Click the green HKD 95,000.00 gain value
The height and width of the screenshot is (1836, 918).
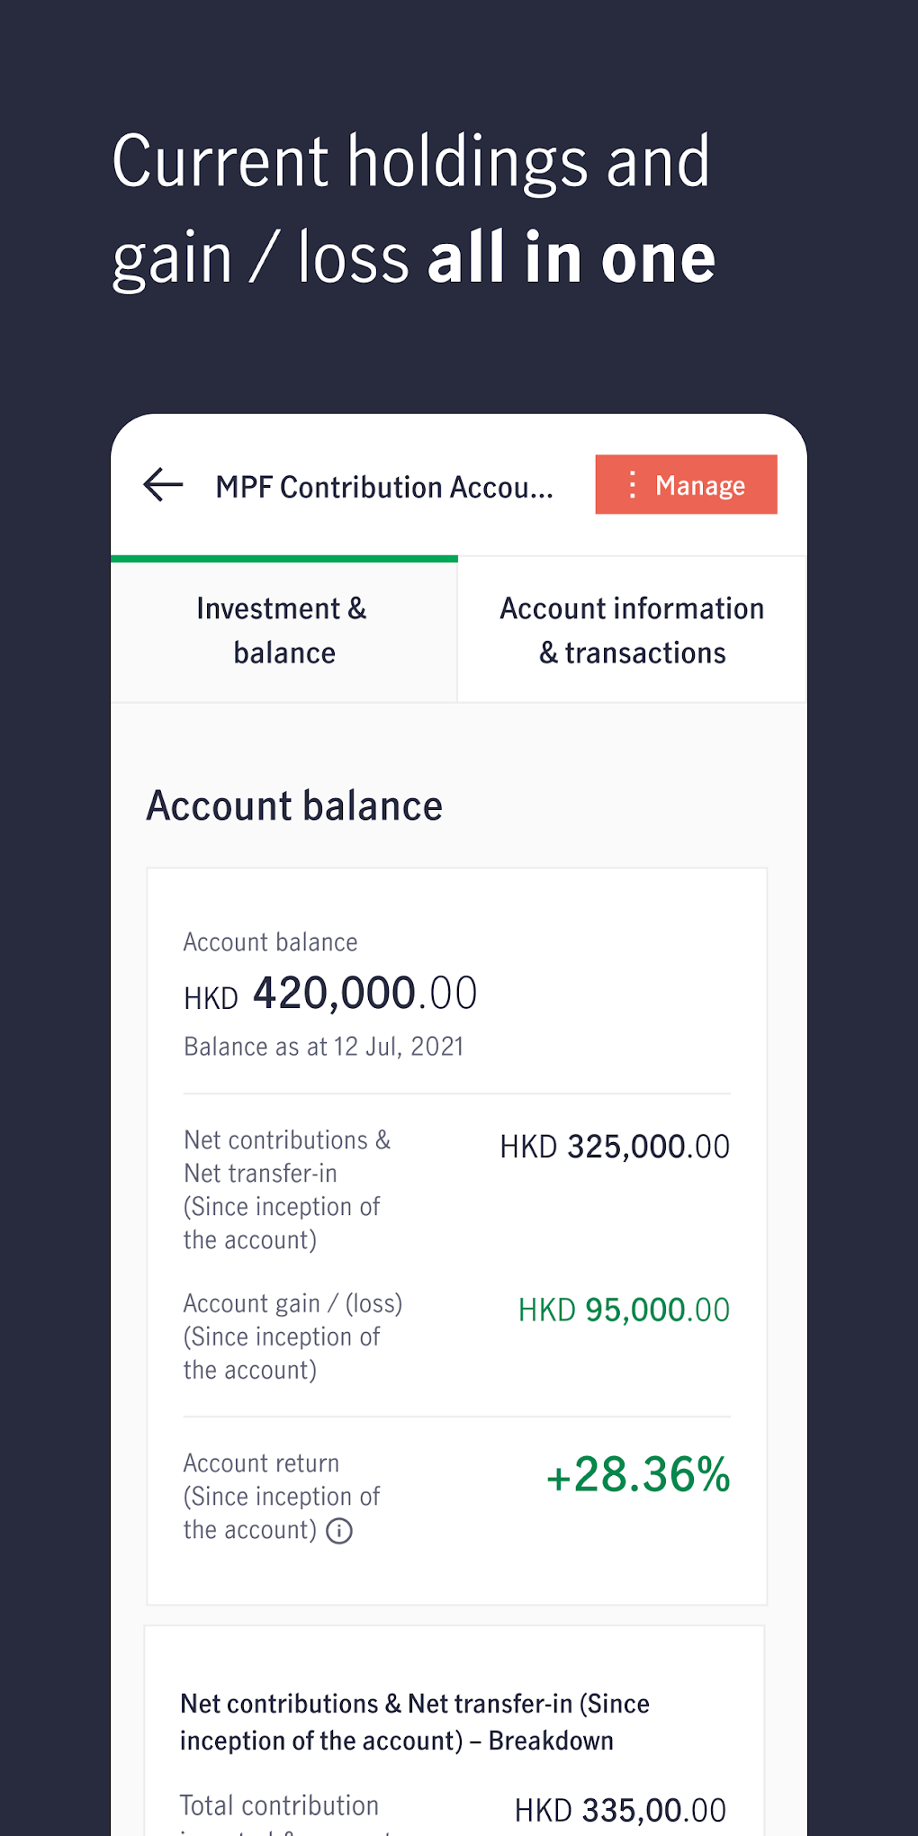tap(624, 1310)
